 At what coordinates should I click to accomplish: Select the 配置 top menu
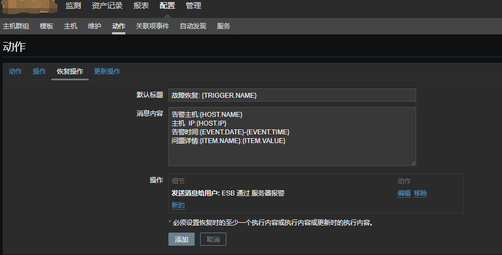167,6
